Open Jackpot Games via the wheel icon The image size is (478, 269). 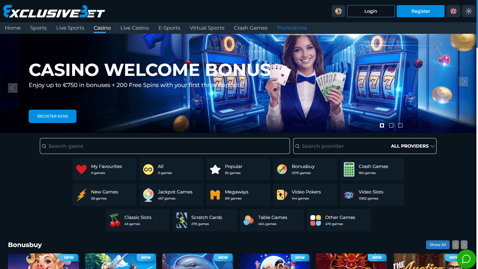148,195
